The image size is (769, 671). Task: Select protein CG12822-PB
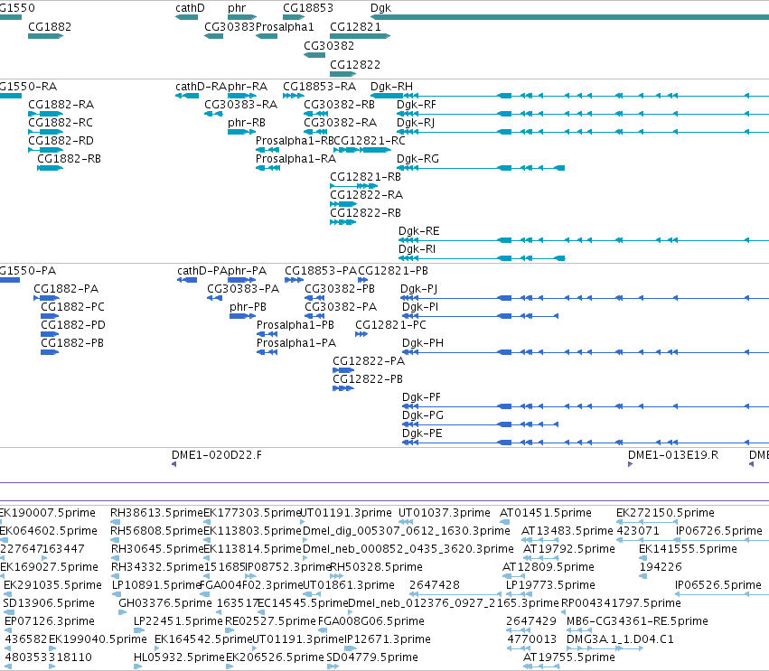click(x=368, y=380)
